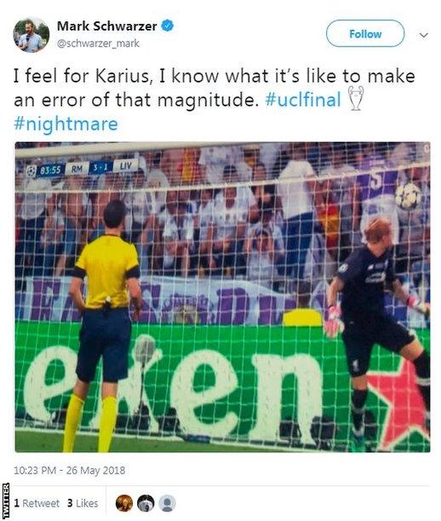Open the #uclfinal hashtag link

click(303, 99)
